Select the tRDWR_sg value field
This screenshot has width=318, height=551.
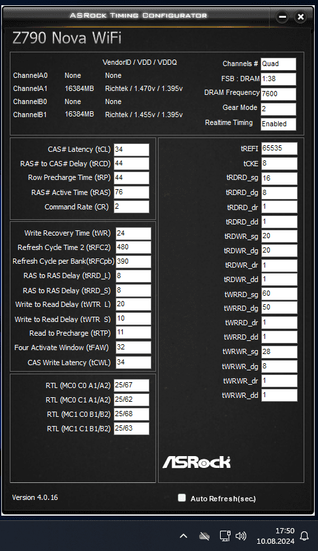(x=279, y=236)
